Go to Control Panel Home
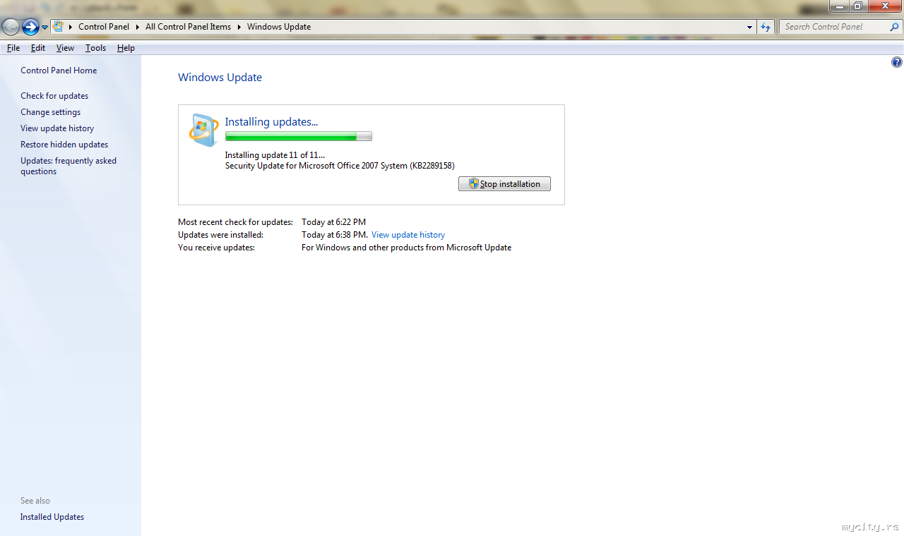This screenshot has height=536, width=904. (x=59, y=71)
